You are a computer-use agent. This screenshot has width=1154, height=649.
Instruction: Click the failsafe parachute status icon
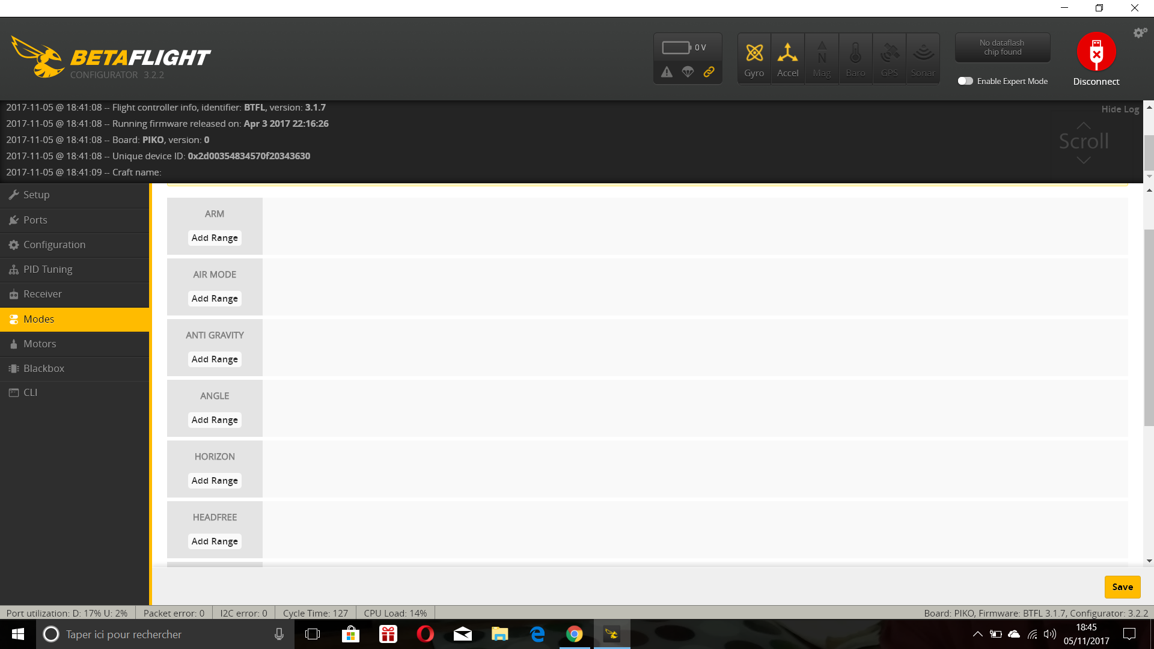click(x=688, y=72)
